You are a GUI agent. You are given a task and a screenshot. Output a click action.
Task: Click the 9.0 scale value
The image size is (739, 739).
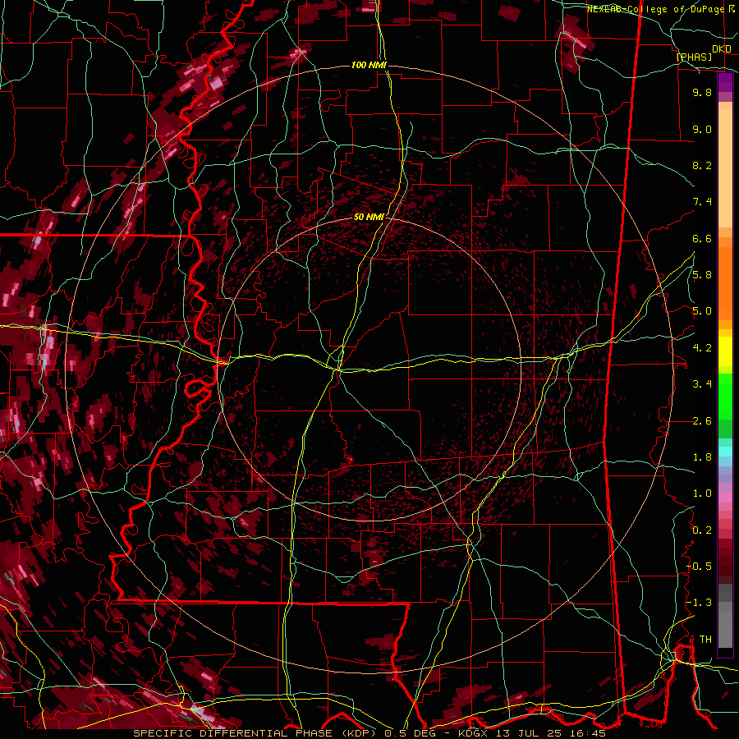tap(702, 129)
